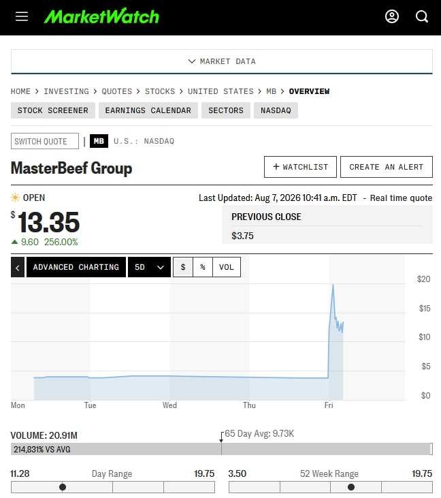Screen dimensions: 441x498
Task: Select the Day Range high 19.75
Action: (x=204, y=473)
